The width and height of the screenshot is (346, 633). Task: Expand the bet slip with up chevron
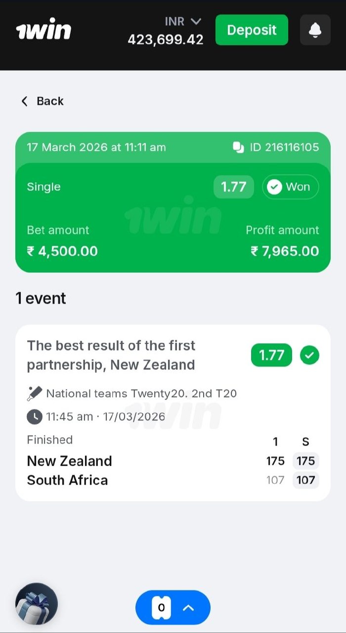point(188,608)
